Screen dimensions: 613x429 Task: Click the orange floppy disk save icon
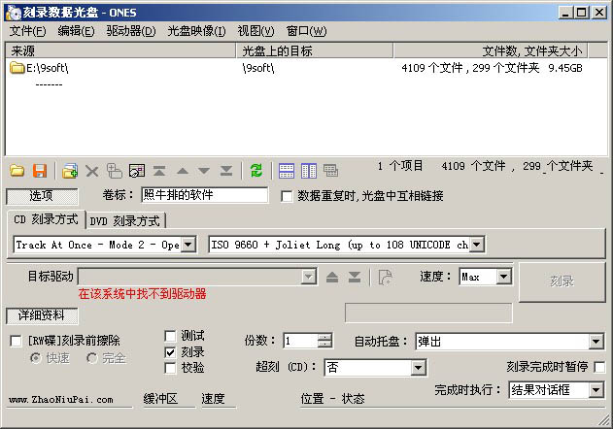coord(40,171)
